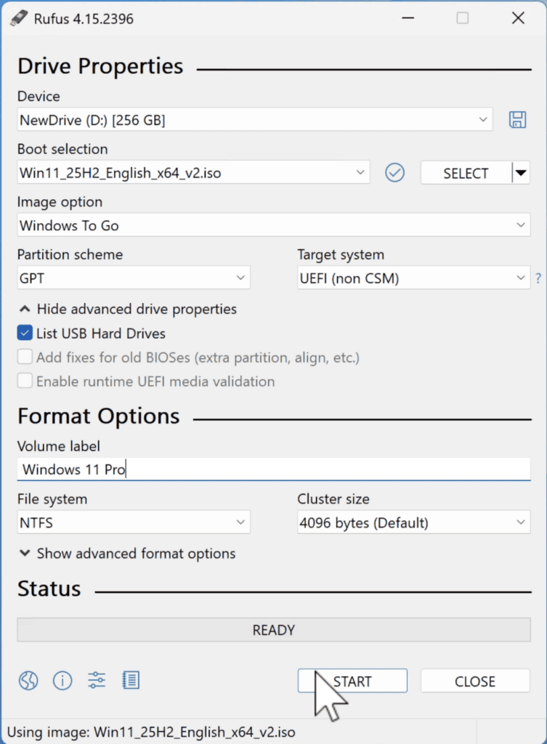Click the READY status progress bar
The width and height of the screenshot is (547, 744).
coord(274,630)
